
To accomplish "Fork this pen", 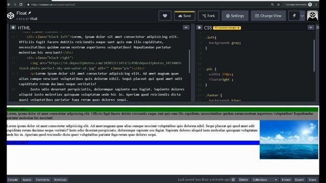I will tap(208, 16).
